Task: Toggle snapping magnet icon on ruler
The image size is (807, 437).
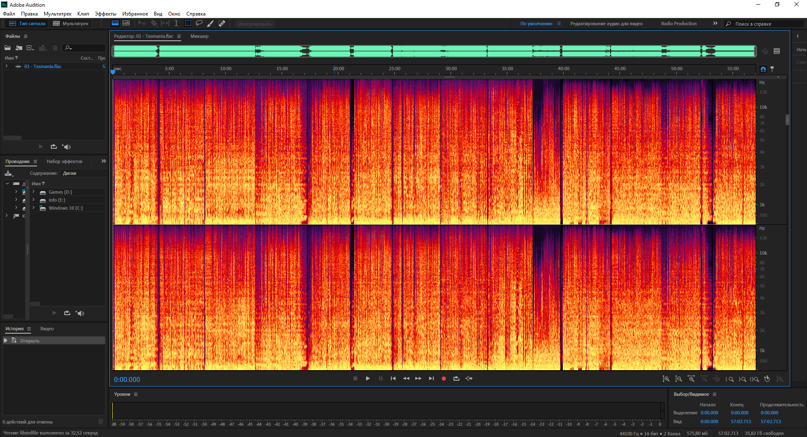Action: pyautogui.click(x=763, y=69)
